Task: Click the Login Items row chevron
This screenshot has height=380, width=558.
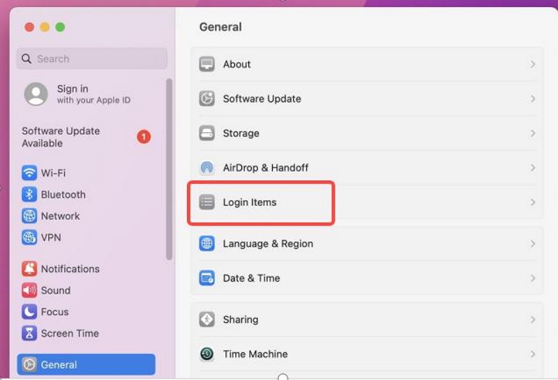Action: 532,202
